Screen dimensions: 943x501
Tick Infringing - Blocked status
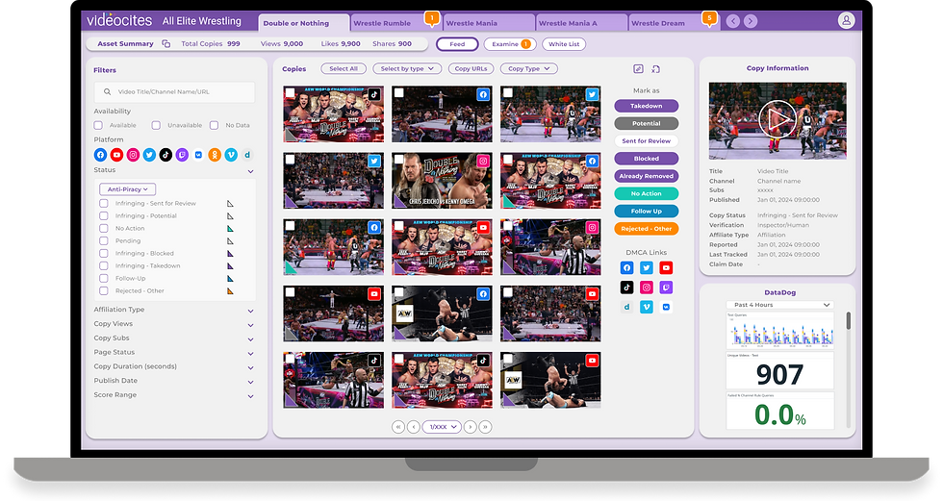tap(104, 253)
